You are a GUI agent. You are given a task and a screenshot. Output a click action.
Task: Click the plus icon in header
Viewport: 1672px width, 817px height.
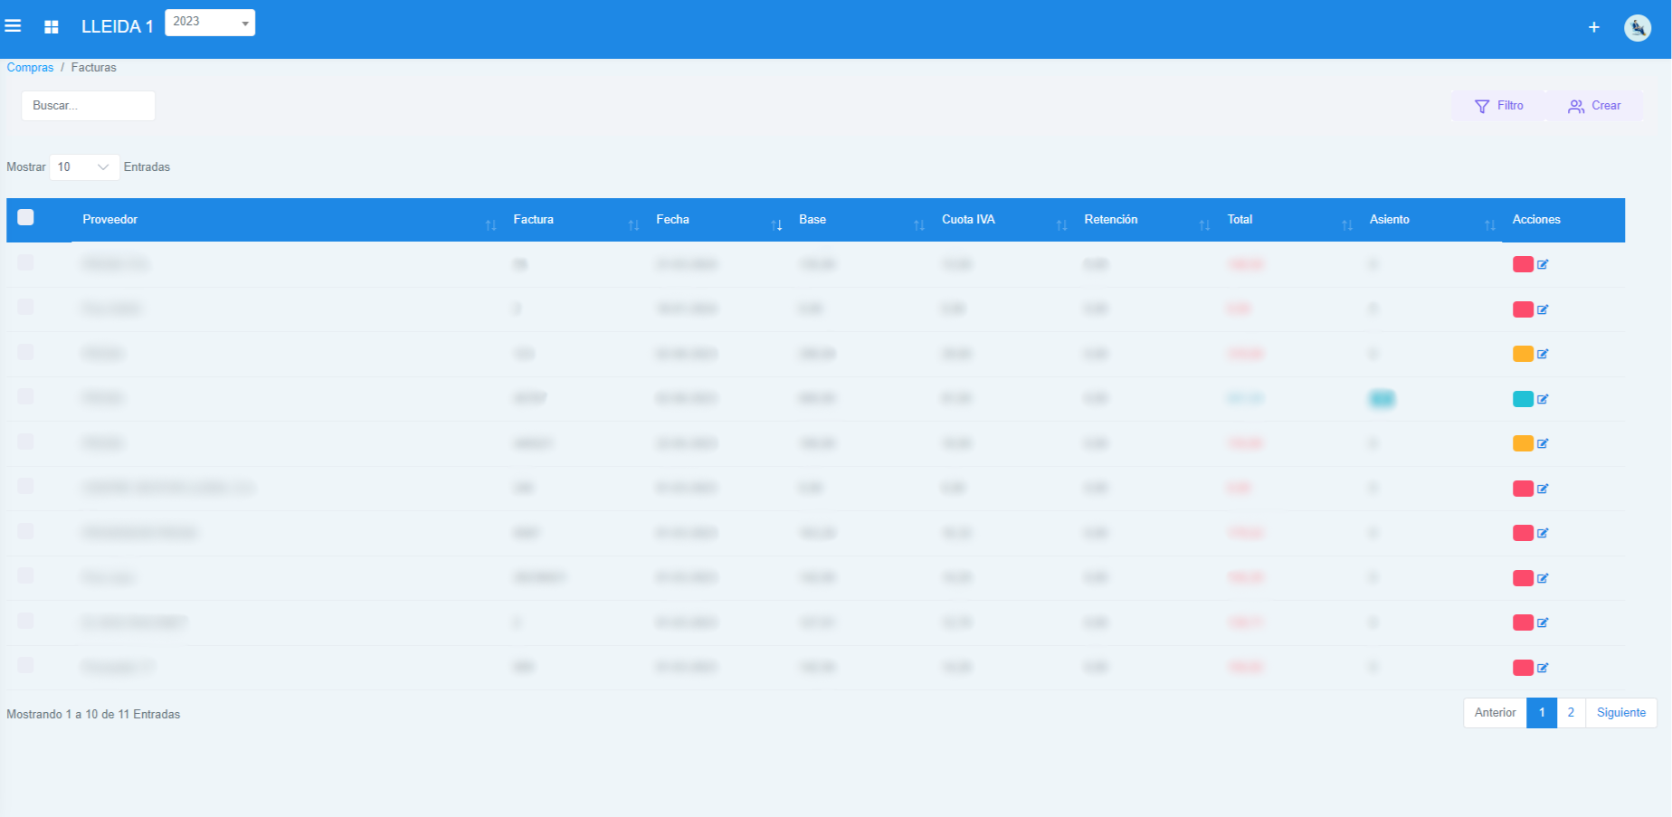pyautogui.click(x=1593, y=27)
